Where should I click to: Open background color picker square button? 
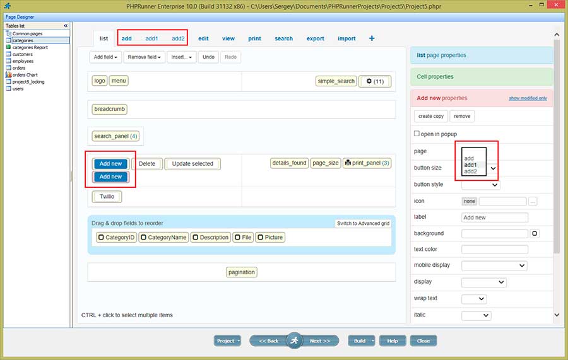pyautogui.click(x=535, y=233)
